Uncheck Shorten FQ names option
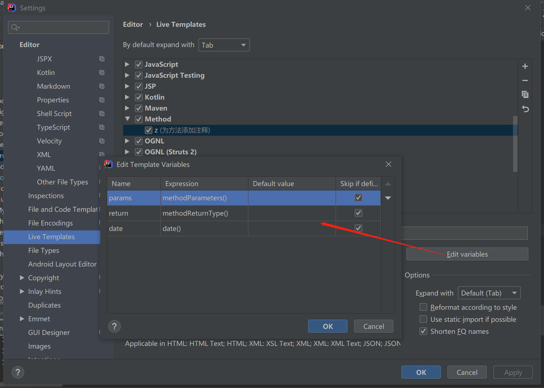The width and height of the screenshot is (544, 388). tap(423, 331)
